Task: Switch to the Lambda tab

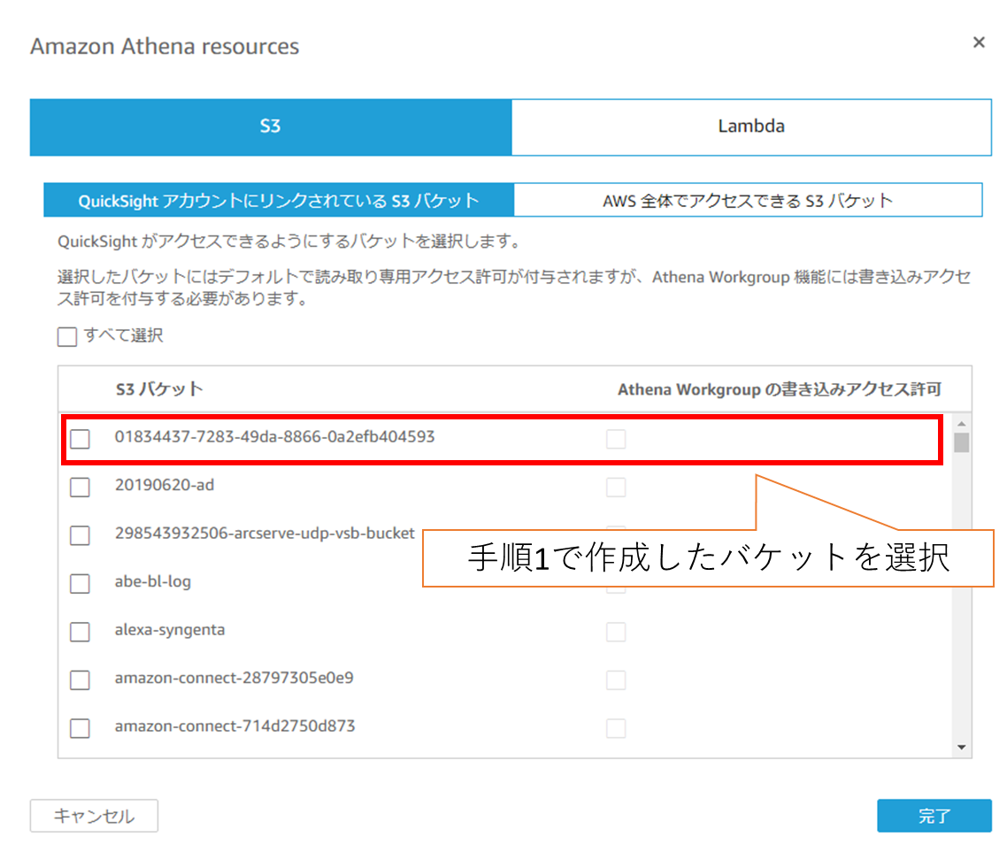Action: (751, 127)
